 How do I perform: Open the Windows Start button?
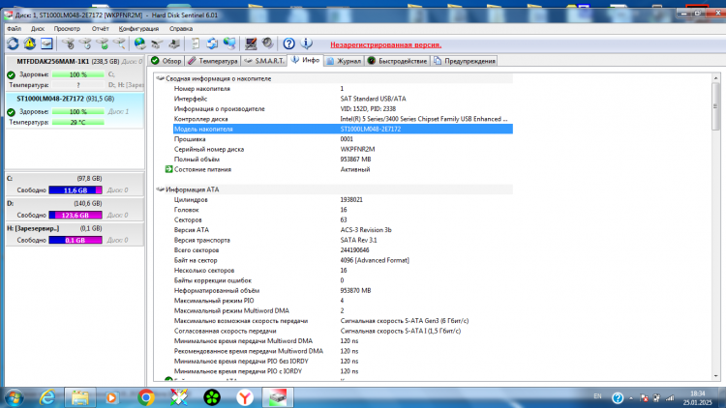click(15, 397)
